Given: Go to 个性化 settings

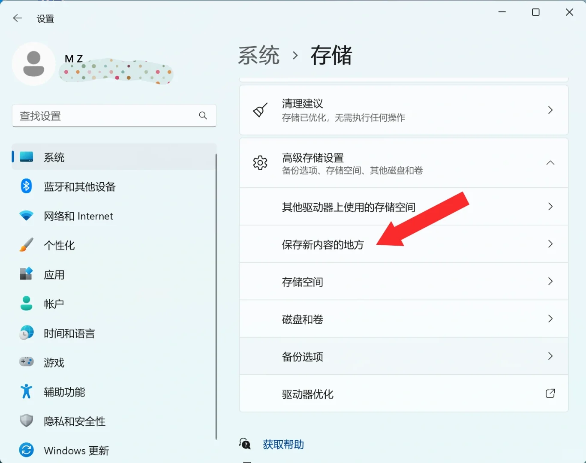Looking at the screenshot, I should (114, 245).
